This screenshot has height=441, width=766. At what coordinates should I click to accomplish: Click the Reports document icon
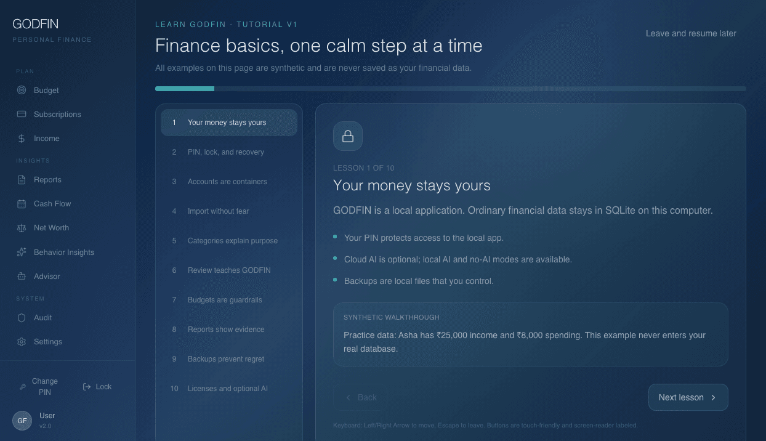tap(22, 180)
